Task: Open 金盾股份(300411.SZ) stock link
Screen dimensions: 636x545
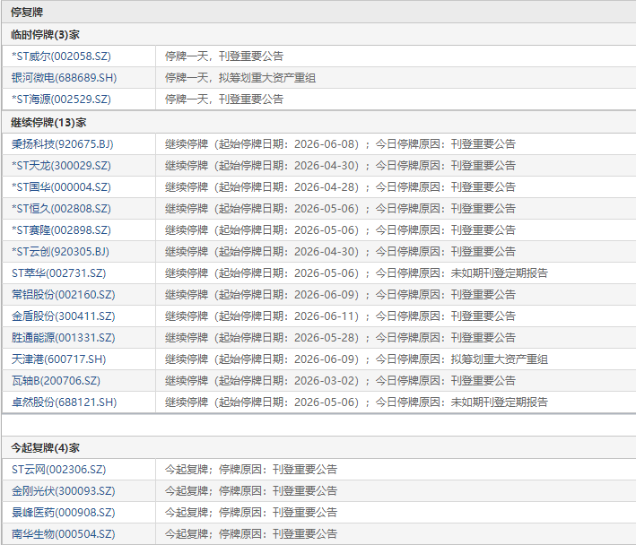Action: point(64,316)
